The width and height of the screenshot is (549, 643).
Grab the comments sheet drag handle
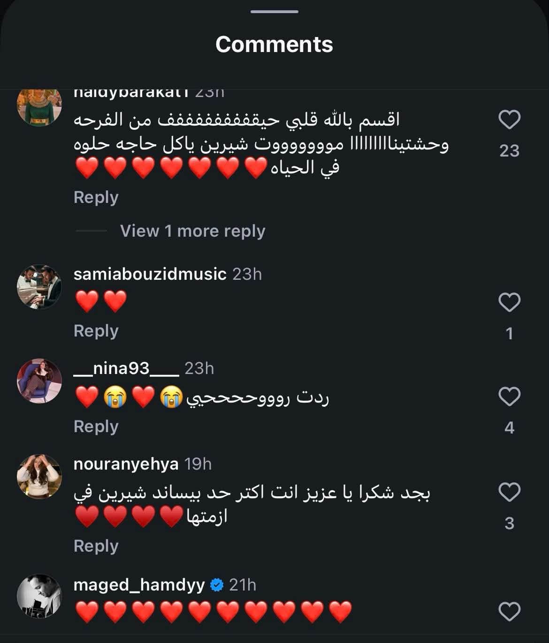pyautogui.click(x=274, y=12)
